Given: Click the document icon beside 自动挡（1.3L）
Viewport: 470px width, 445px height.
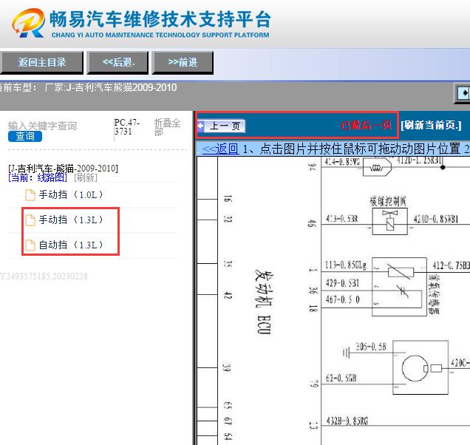Looking at the screenshot, I should [x=30, y=245].
